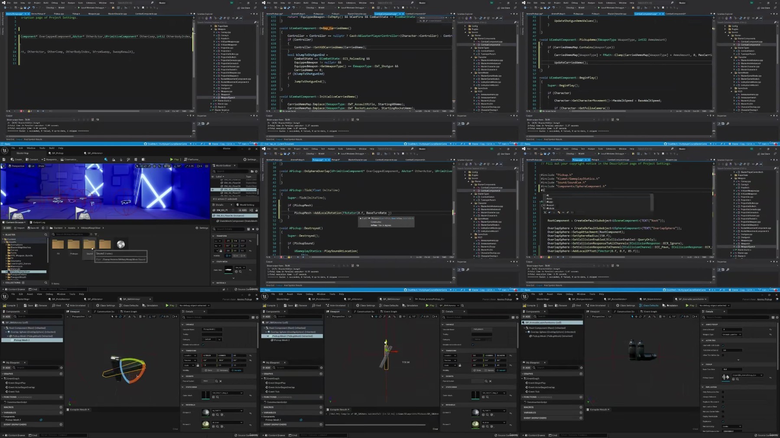Click Class Defaults in BP_GrenadeLauncherAmmo editor
This screenshot has width=780, height=438.
click(648, 305)
